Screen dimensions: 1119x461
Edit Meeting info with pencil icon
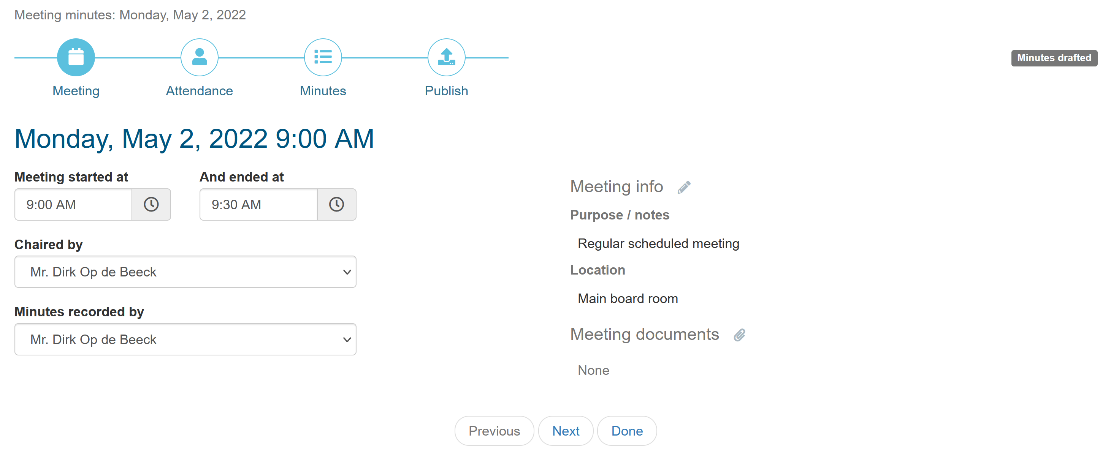[684, 187]
